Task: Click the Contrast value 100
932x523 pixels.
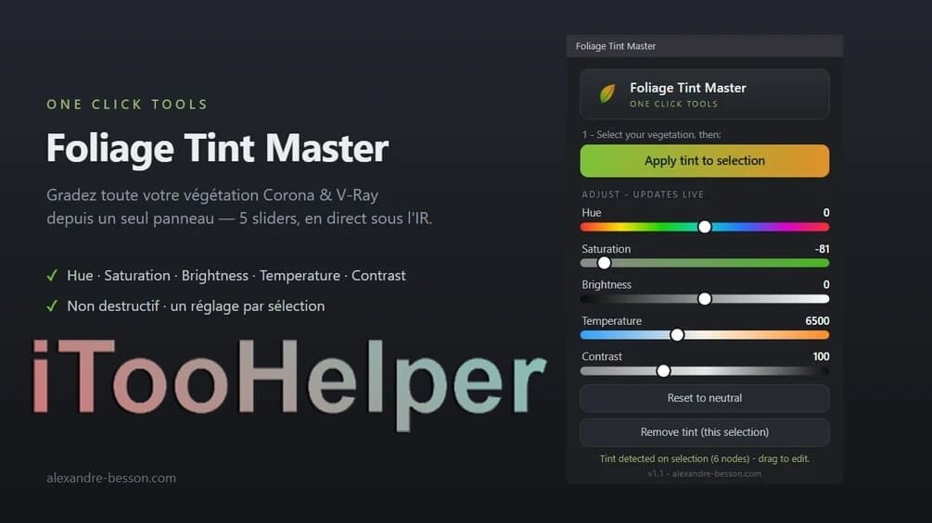Action: click(x=821, y=356)
